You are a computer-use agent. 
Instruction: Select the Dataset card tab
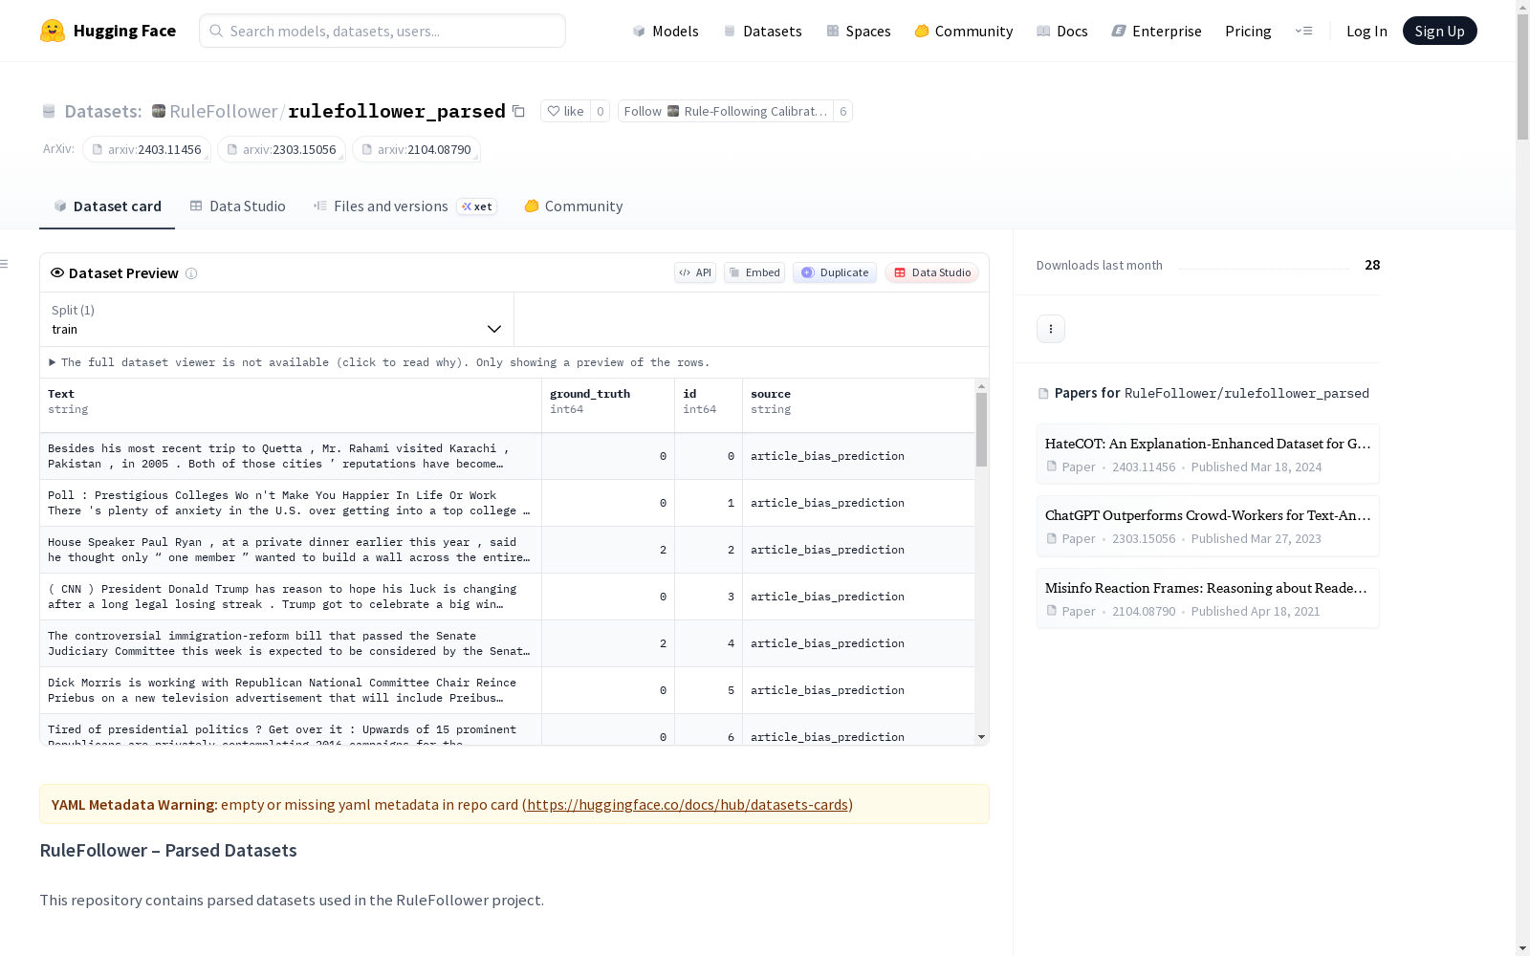tap(107, 206)
